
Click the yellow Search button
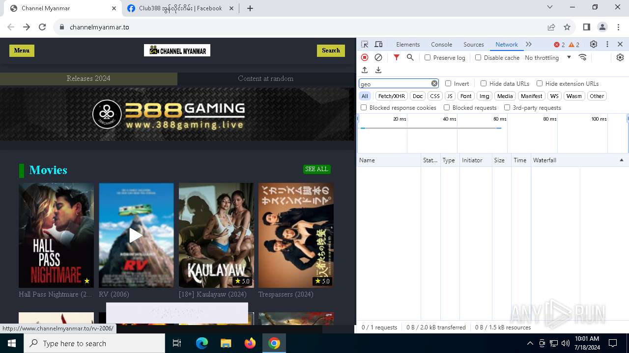331,50
